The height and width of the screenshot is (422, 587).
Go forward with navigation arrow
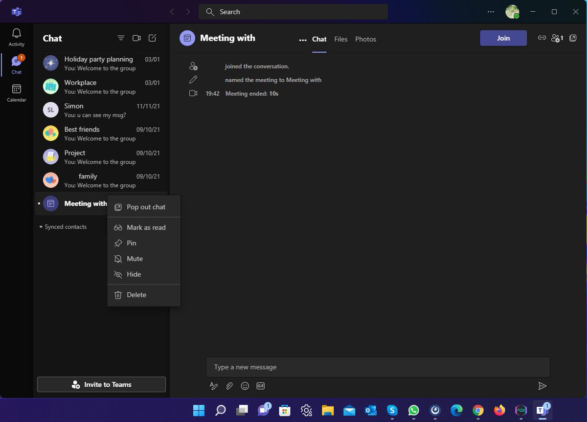point(188,12)
